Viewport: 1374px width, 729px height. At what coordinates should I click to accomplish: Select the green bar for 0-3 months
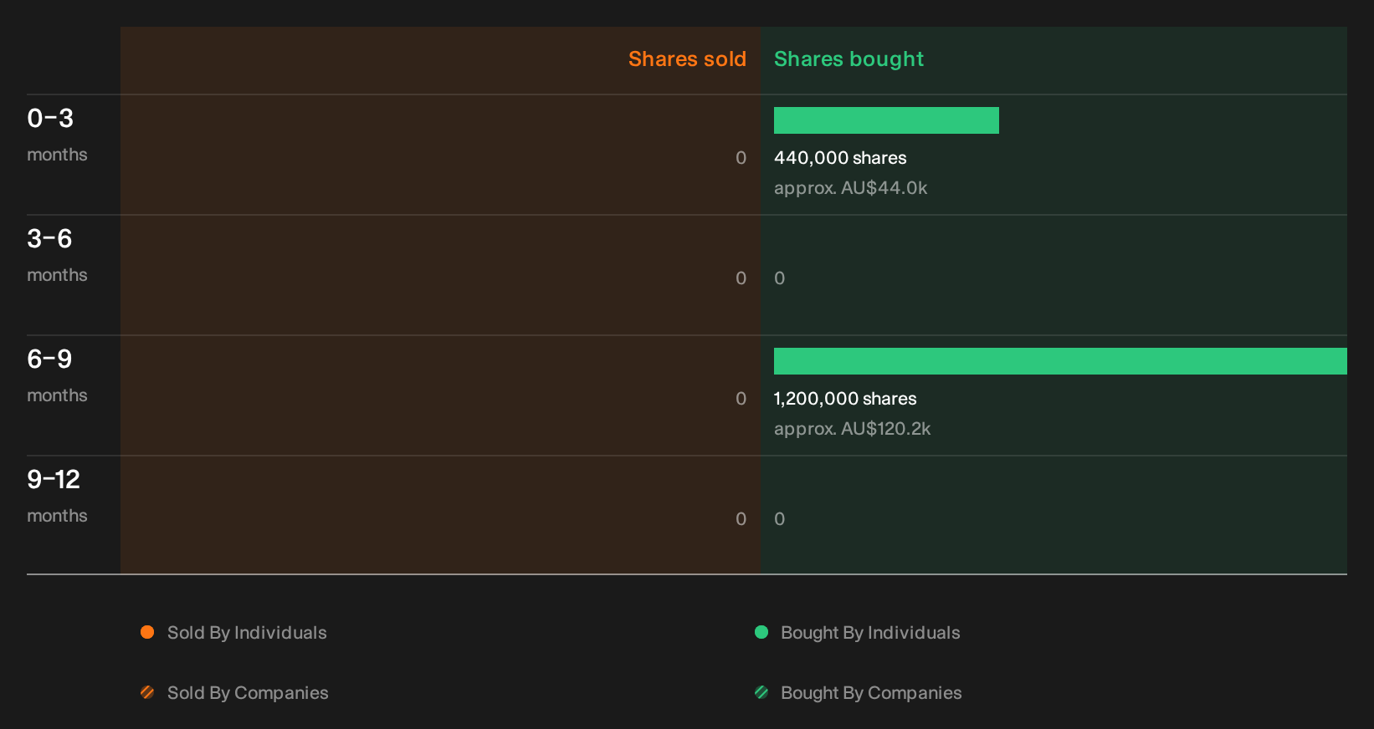[x=886, y=120]
